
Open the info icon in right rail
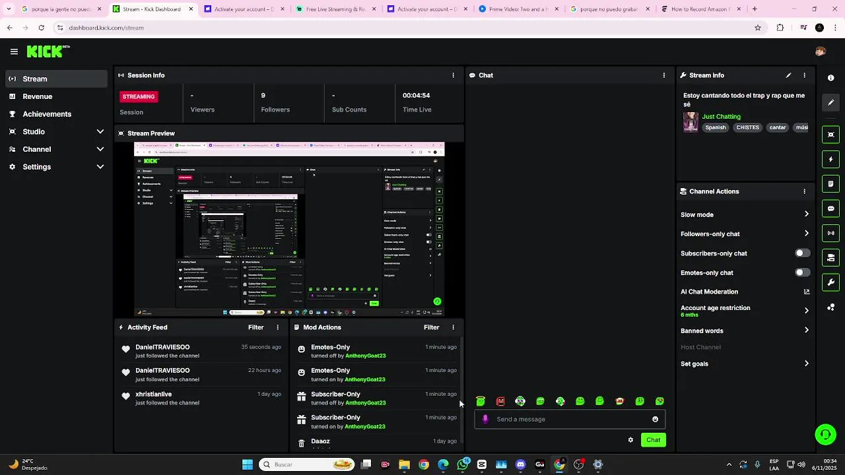click(x=830, y=78)
